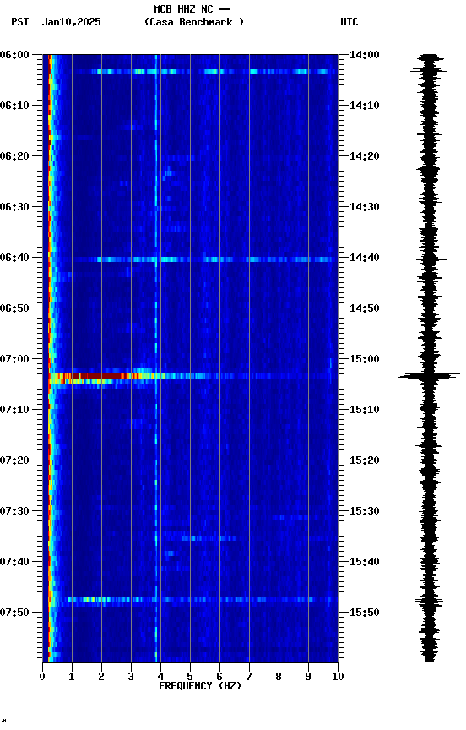466x730 pixels.
Task: Select the 07:40 PST time label
Action: point(14,562)
